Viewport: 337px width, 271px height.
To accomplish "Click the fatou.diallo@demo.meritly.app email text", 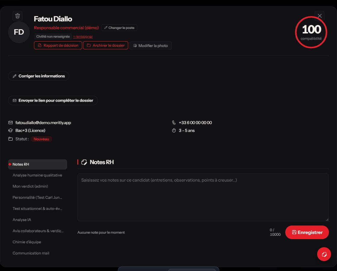I will (x=43, y=123).
